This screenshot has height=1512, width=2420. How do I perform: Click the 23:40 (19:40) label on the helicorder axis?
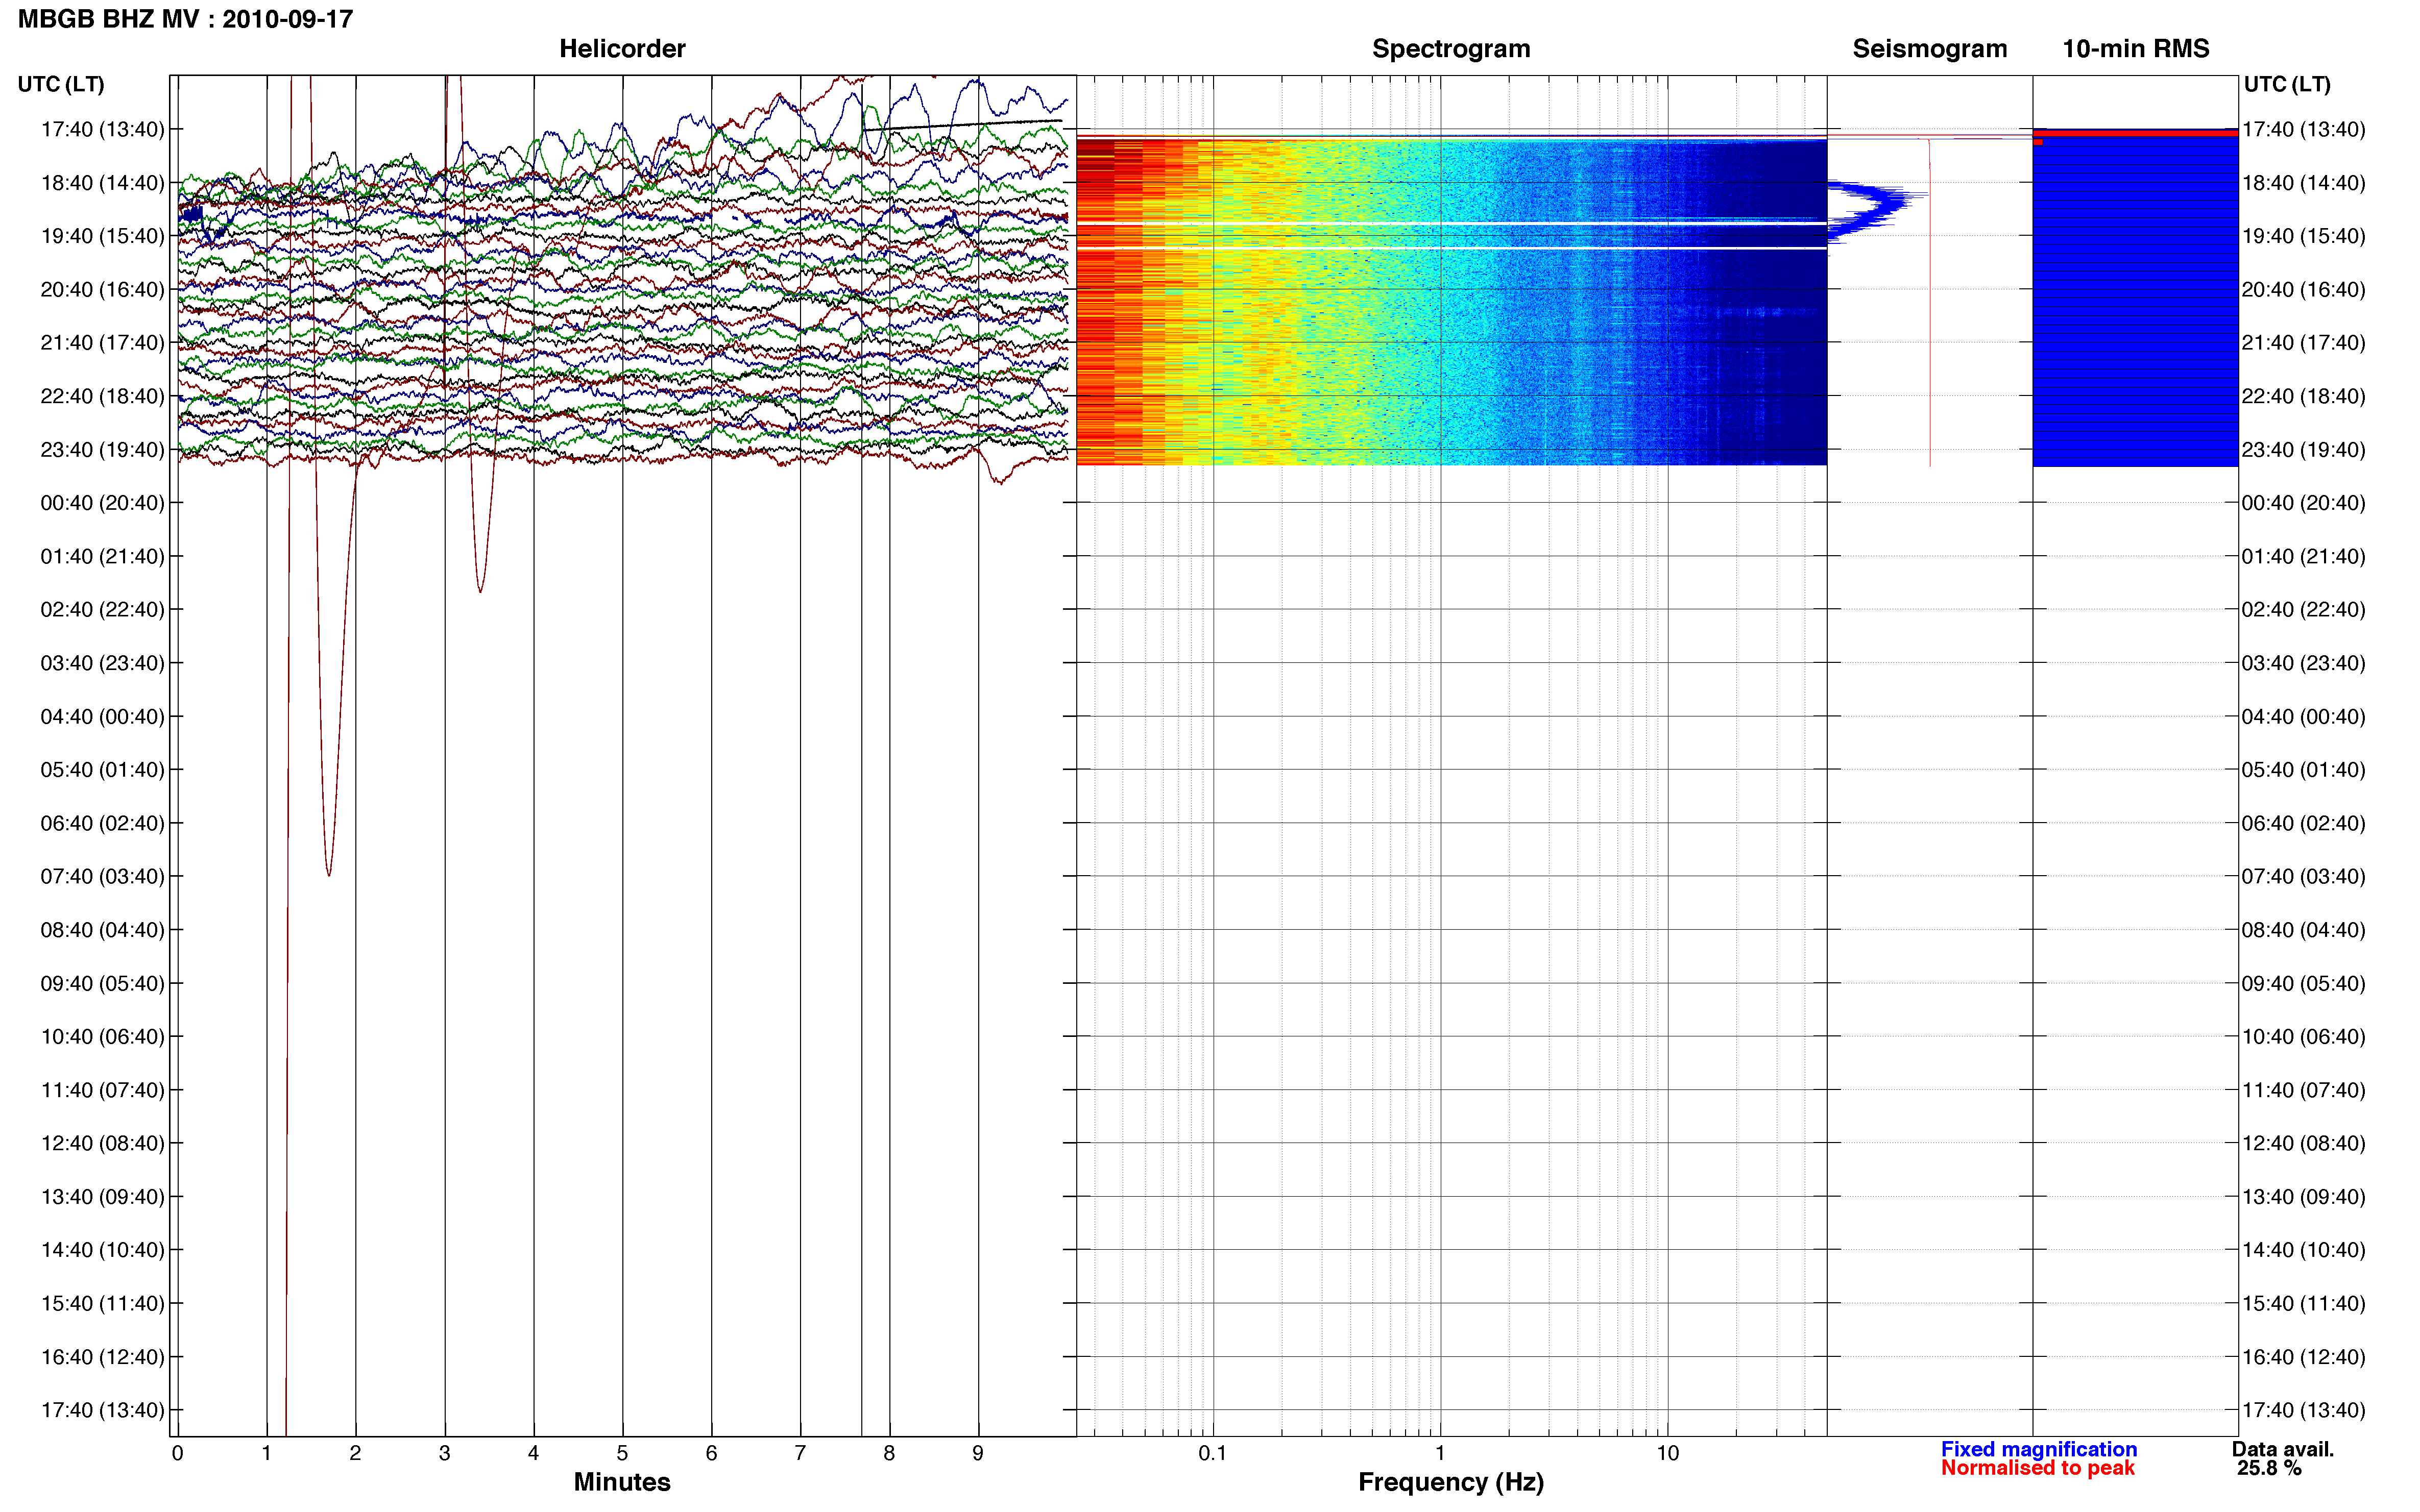tap(102, 449)
